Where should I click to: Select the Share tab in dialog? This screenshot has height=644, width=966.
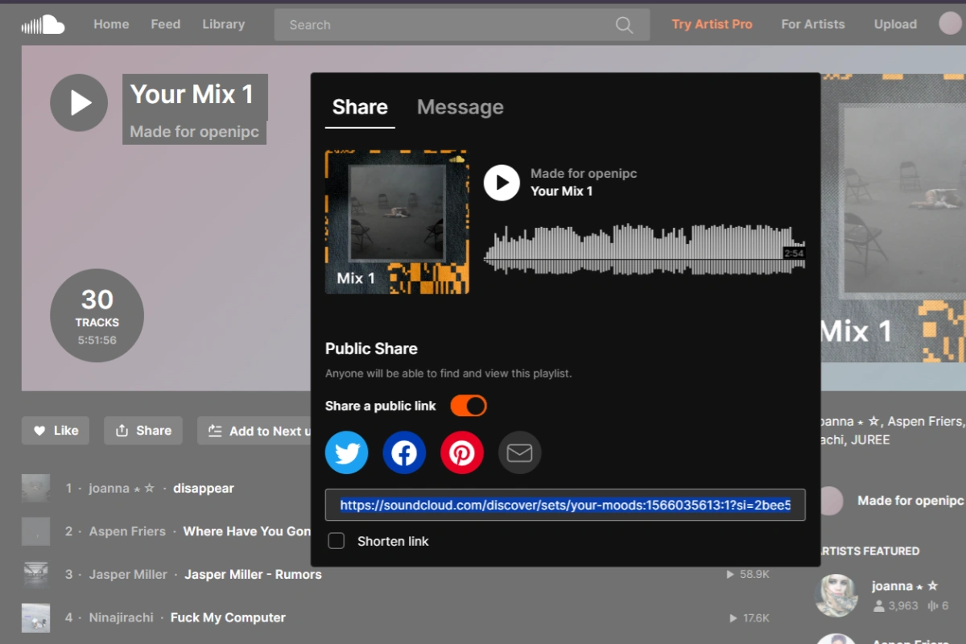[x=360, y=107]
